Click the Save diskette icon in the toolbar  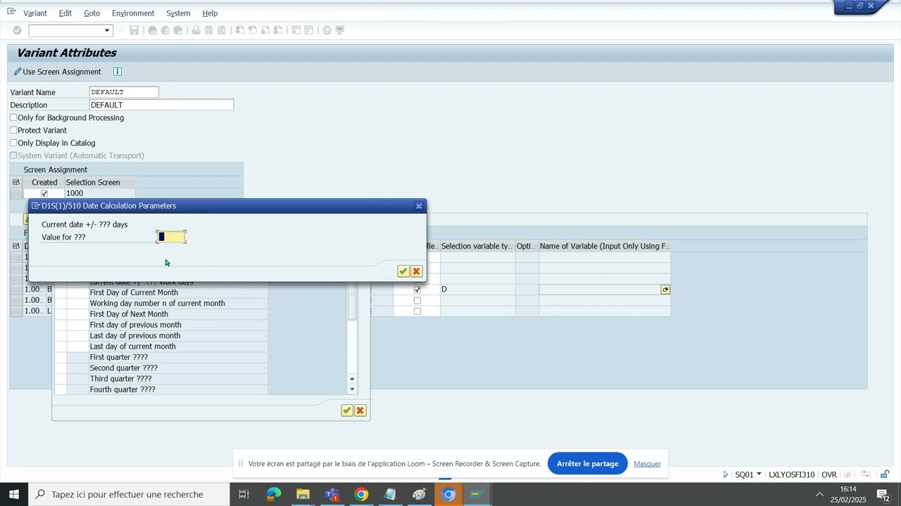tap(134, 30)
